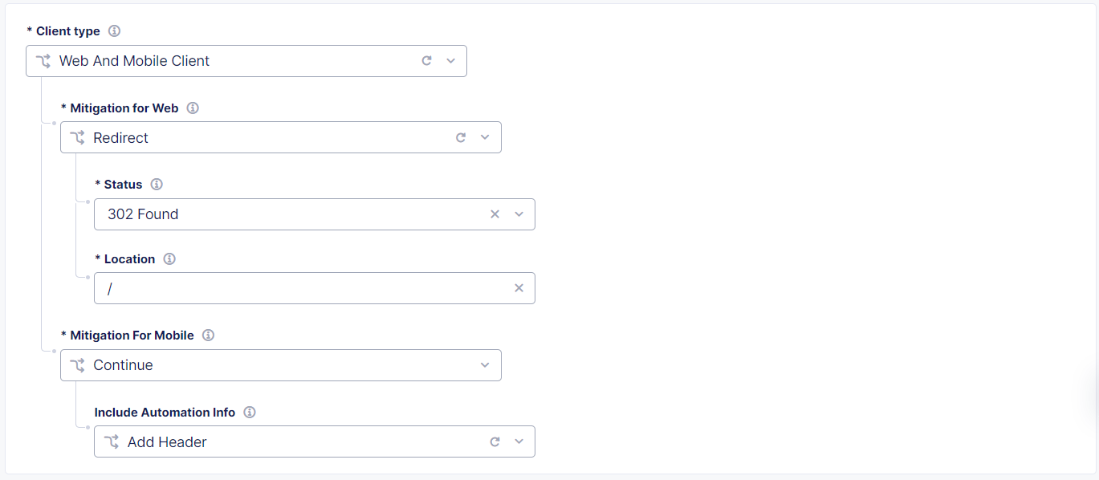
Task: Click into the Location input field
Action: tap(305, 288)
